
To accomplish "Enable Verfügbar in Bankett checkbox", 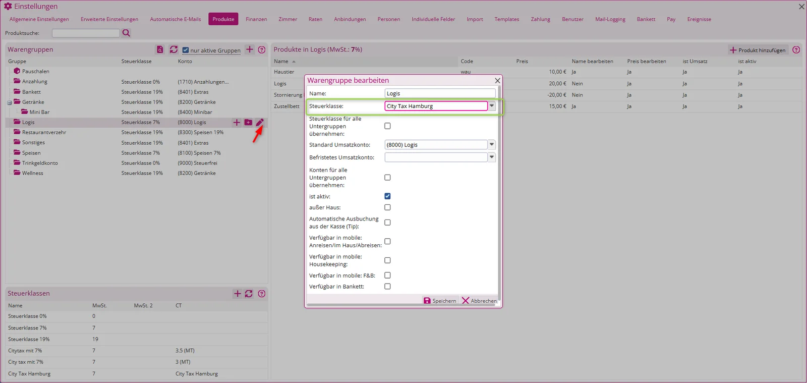I will 387,287.
